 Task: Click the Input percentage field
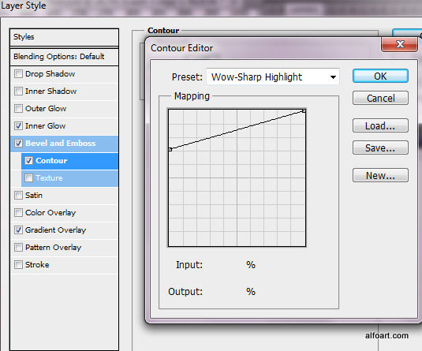[225, 265]
